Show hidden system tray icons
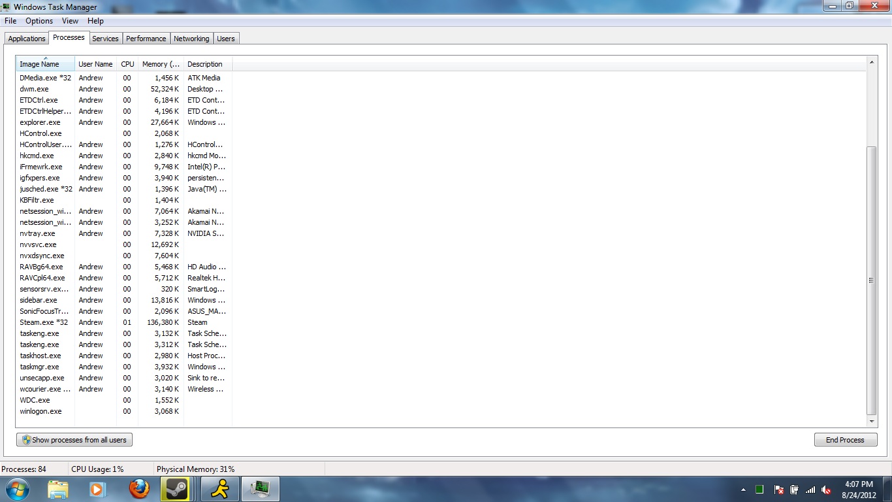Viewport: 892px width, 502px height. pyautogui.click(x=743, y=490)
